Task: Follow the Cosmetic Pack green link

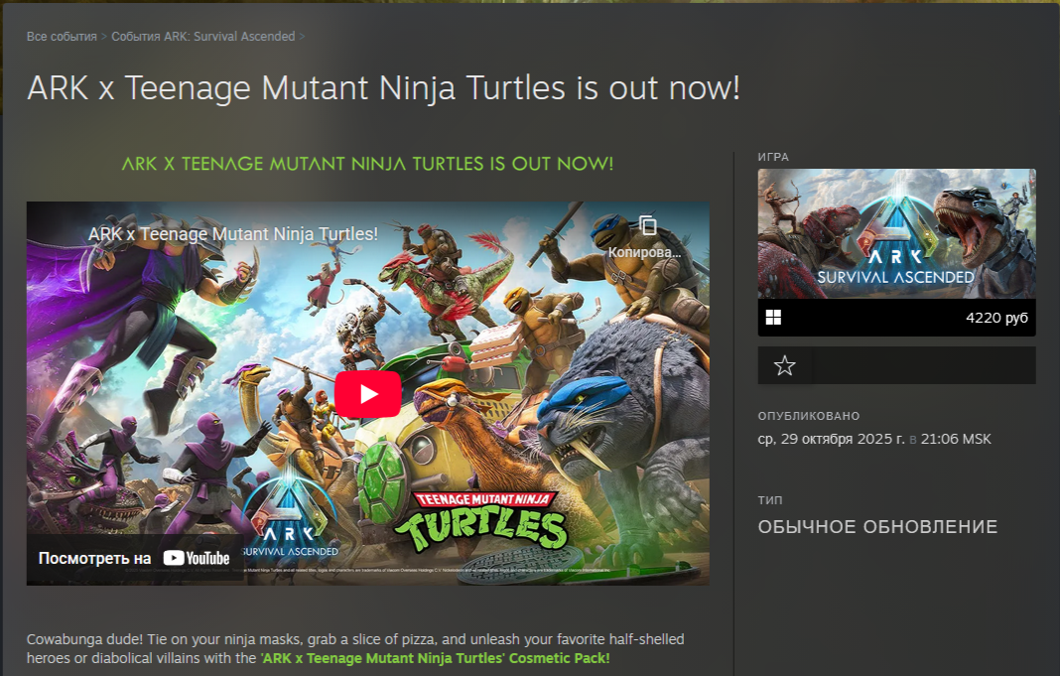Action: pyautogui.click(x=436, y=658)
